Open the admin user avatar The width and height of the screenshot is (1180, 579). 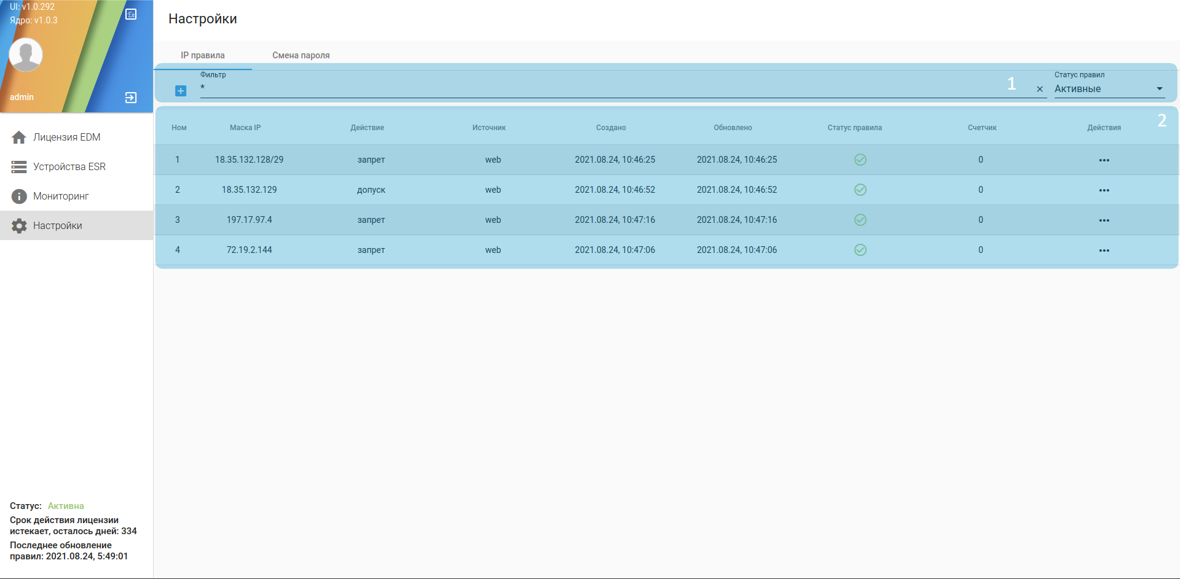[x=26, y=55]
